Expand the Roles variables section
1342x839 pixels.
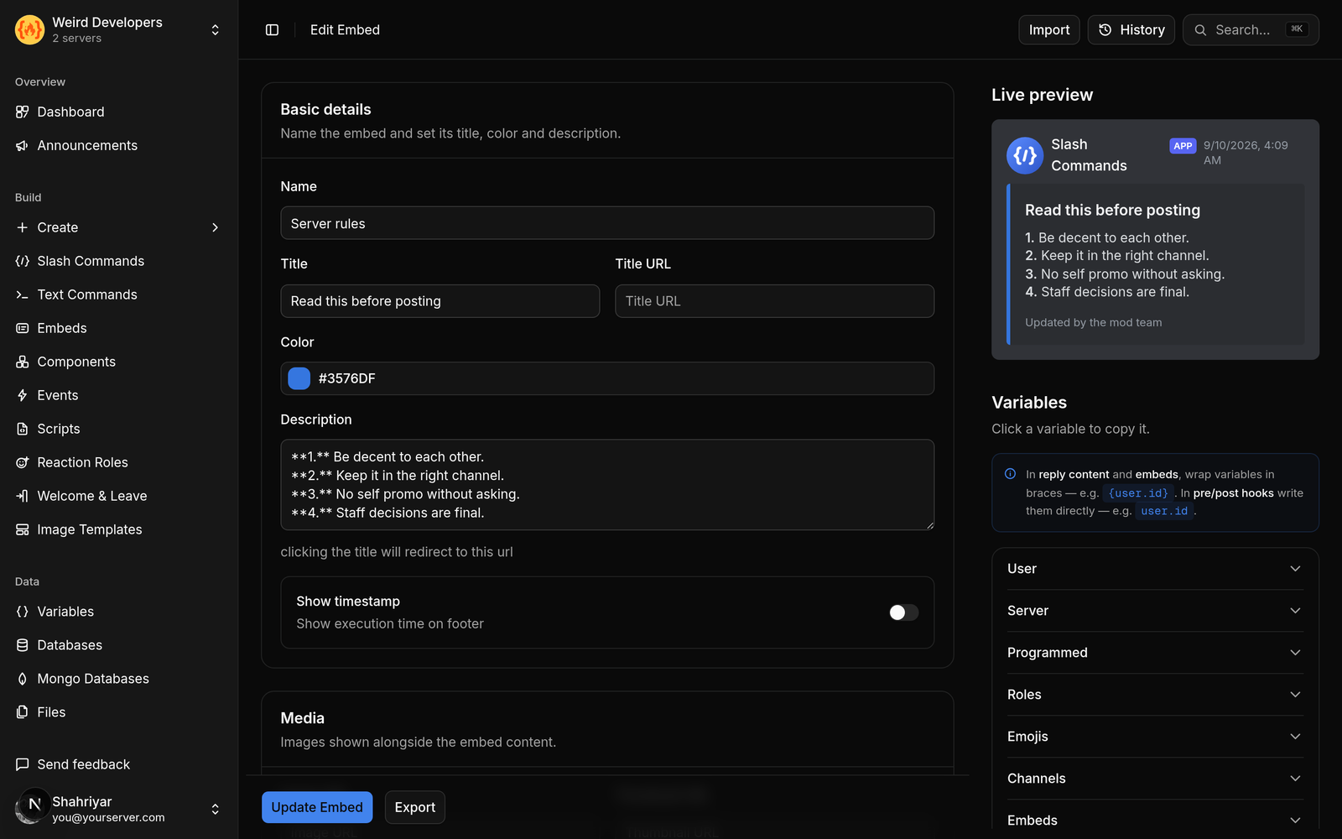(1155, 695)
